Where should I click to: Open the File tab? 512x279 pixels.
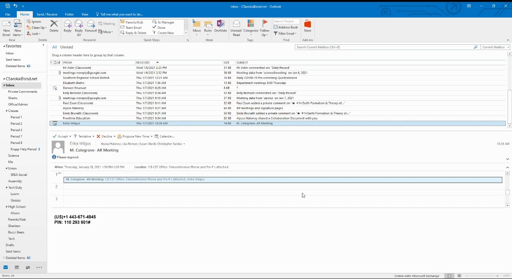8,14
